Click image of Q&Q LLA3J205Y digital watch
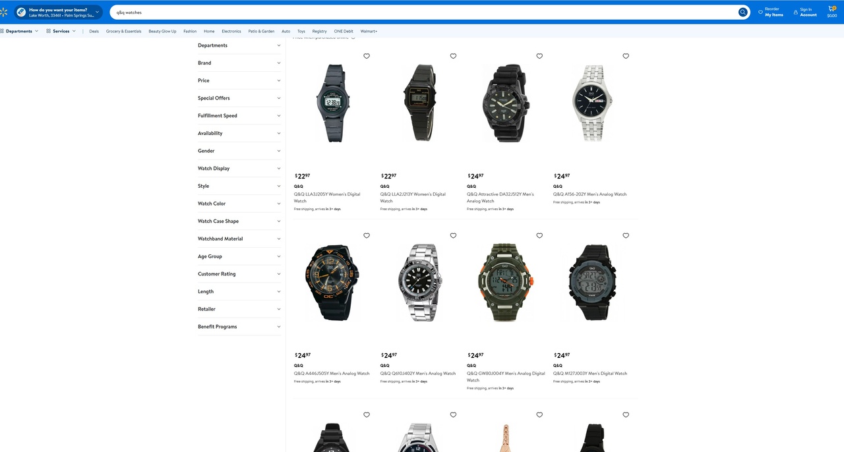Image resolution: width=844 pixels, height=452 pixels. point(333,103)
